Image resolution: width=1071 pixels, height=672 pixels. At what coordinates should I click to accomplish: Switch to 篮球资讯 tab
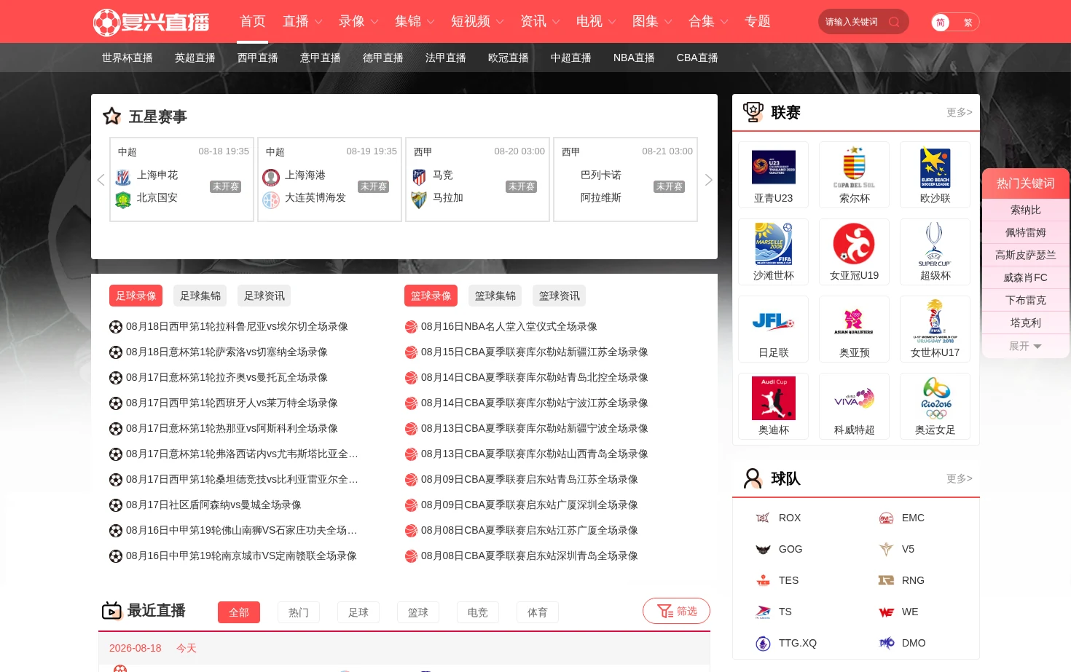coord(560,296)
